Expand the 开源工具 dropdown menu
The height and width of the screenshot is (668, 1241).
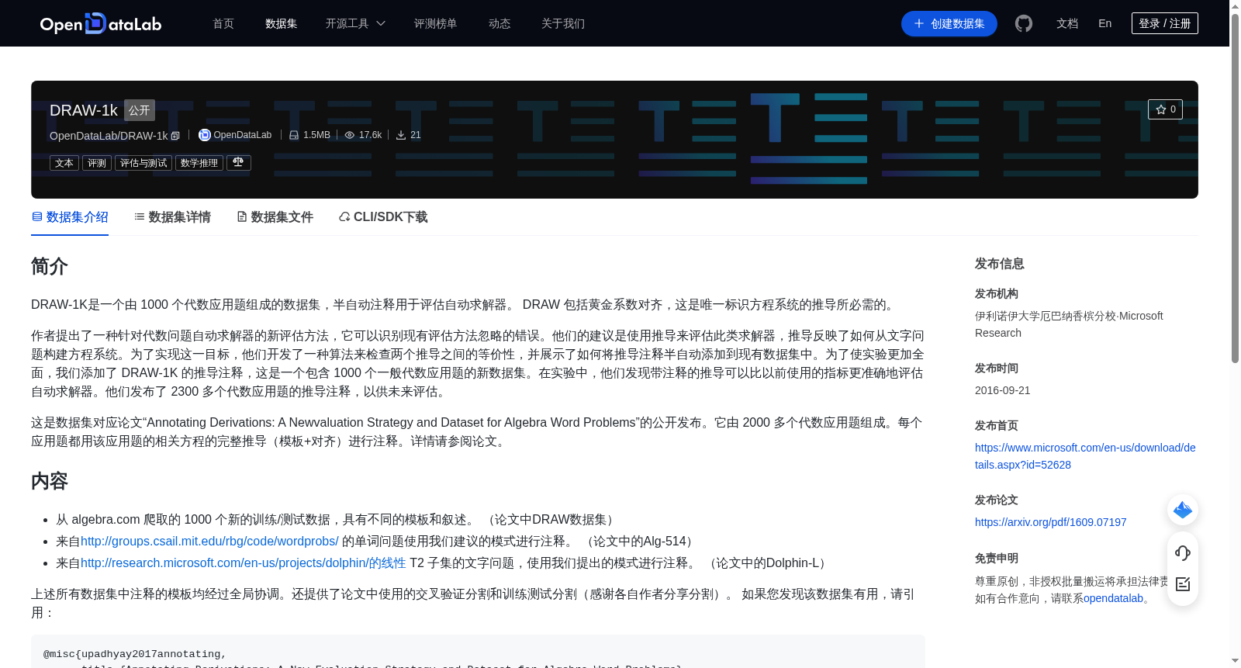tap(355, 23)
